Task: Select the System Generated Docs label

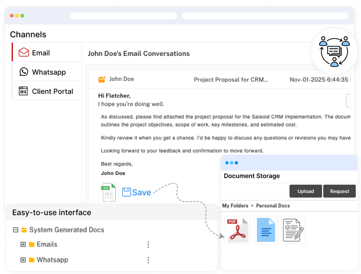Action: [67, 230]
